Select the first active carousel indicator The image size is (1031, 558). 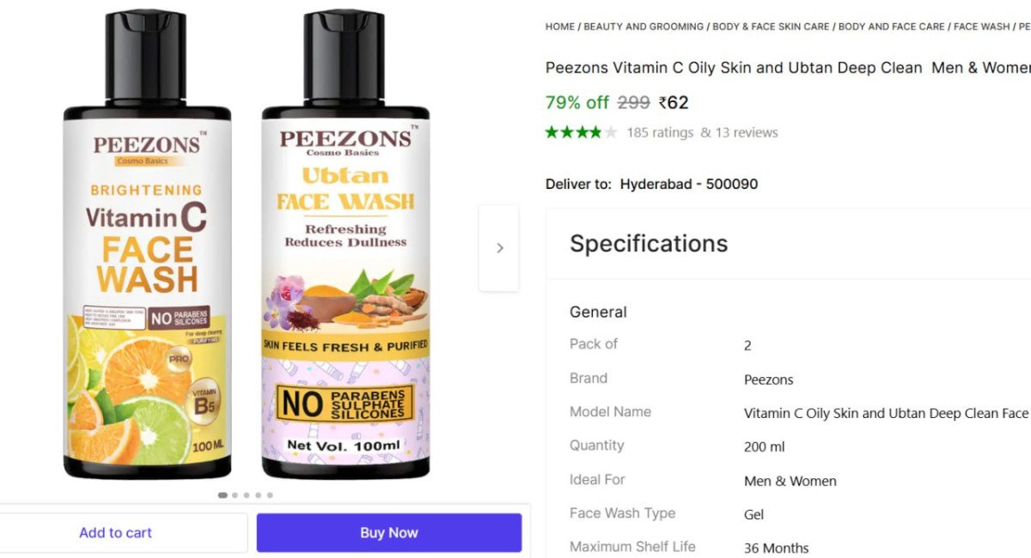click(223, 495)
